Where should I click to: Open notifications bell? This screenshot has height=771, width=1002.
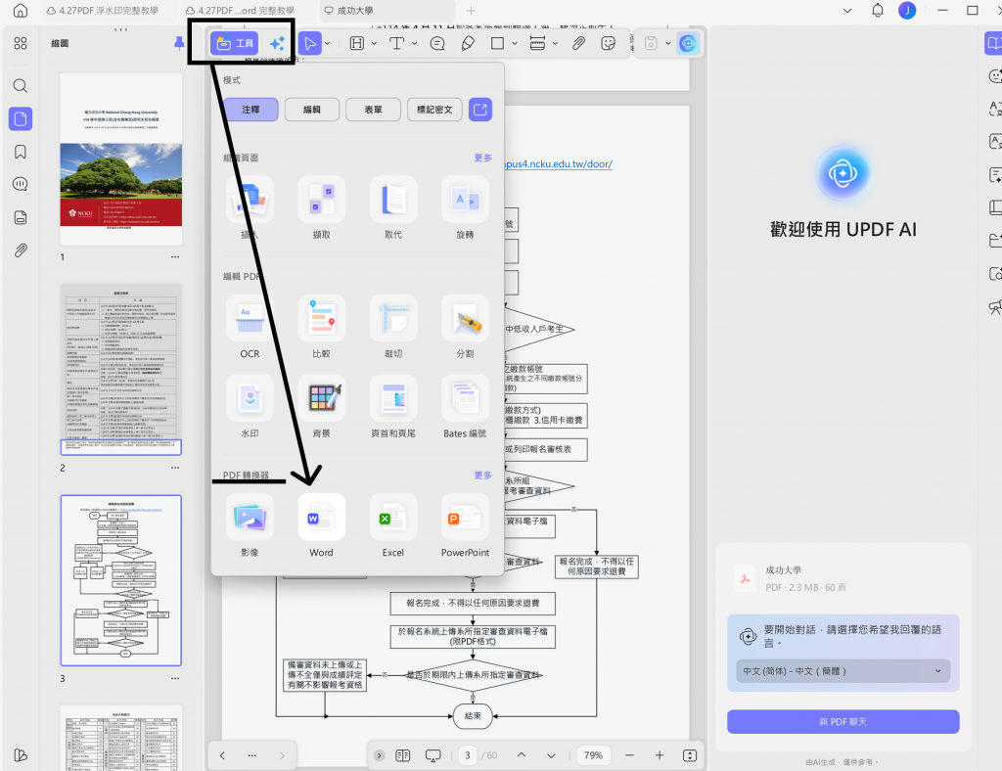point(878,10)
